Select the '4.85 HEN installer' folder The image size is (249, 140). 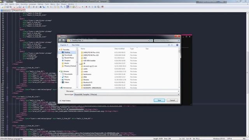89,61
